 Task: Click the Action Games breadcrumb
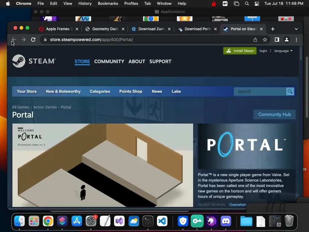pyautogui.click(x=45, y=107)
